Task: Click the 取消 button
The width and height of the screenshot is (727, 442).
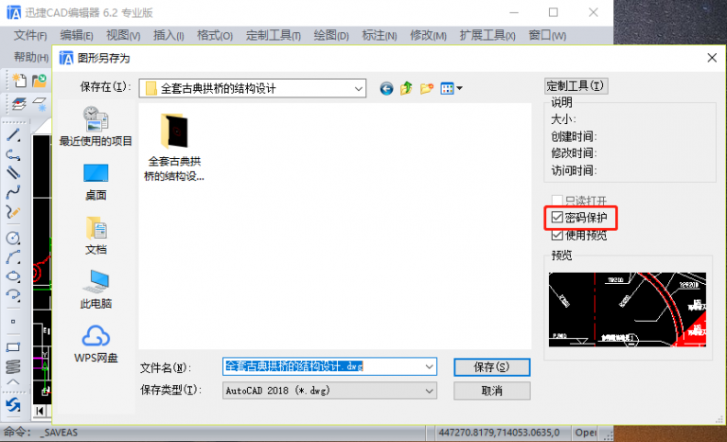Action: [x=492, y=391]
